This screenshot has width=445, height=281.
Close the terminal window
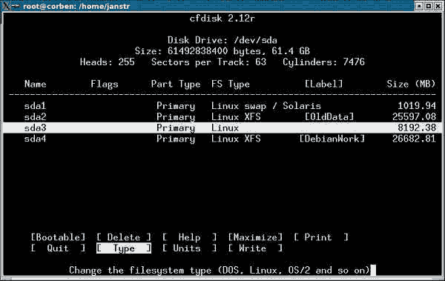point(438,6)
